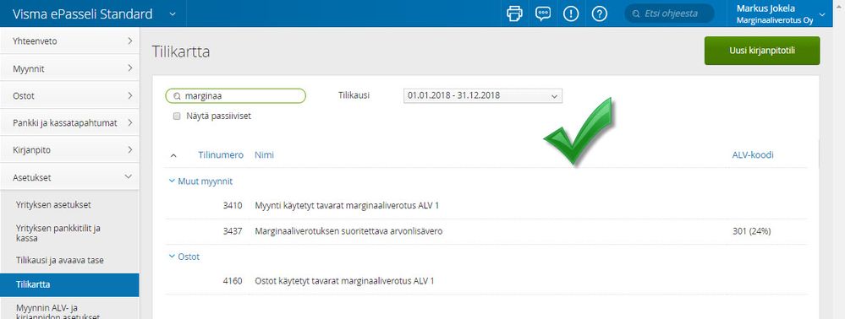Click the Uusi kirjanpitotili button

point(762,51)
